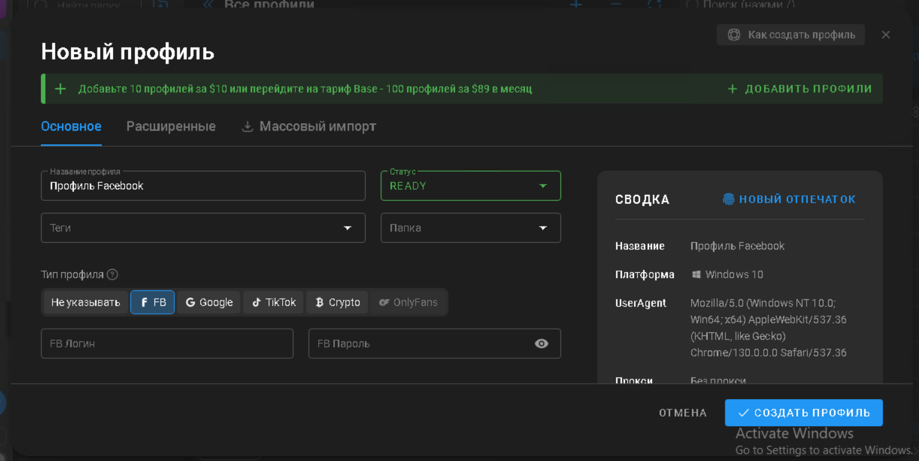The image size is (919, 461).
Task: Click the СОЗДАТЬ ПРОФИЛЬ button
Action: tap(804, 413)
